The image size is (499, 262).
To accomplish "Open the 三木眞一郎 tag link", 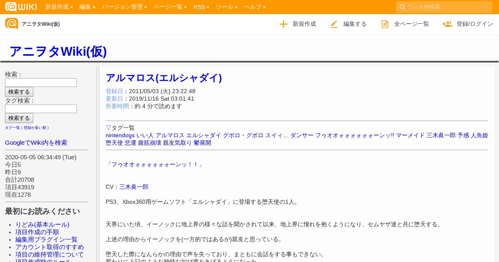I will pyautogui.click(x=441, y=135).
